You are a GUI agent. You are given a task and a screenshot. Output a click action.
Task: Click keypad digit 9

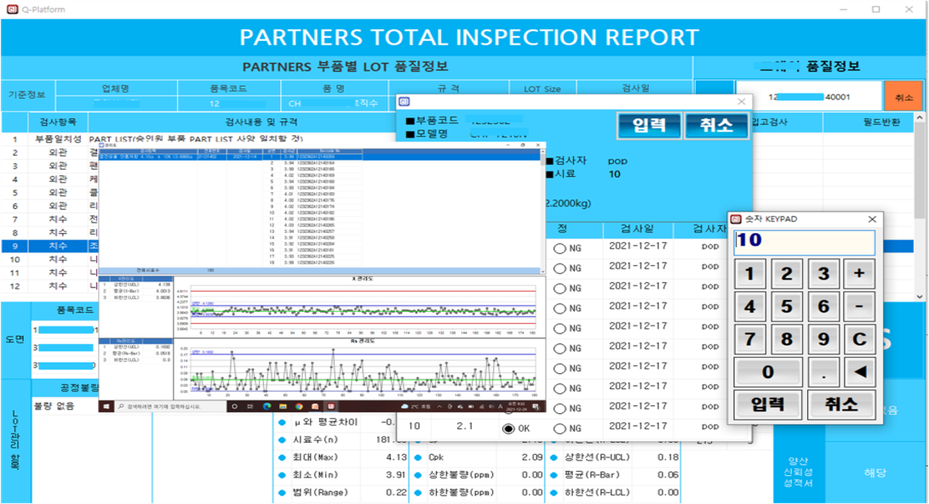[823, 339]
